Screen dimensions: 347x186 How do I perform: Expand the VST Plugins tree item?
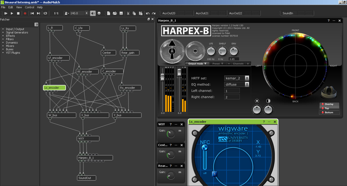[3, 53]
